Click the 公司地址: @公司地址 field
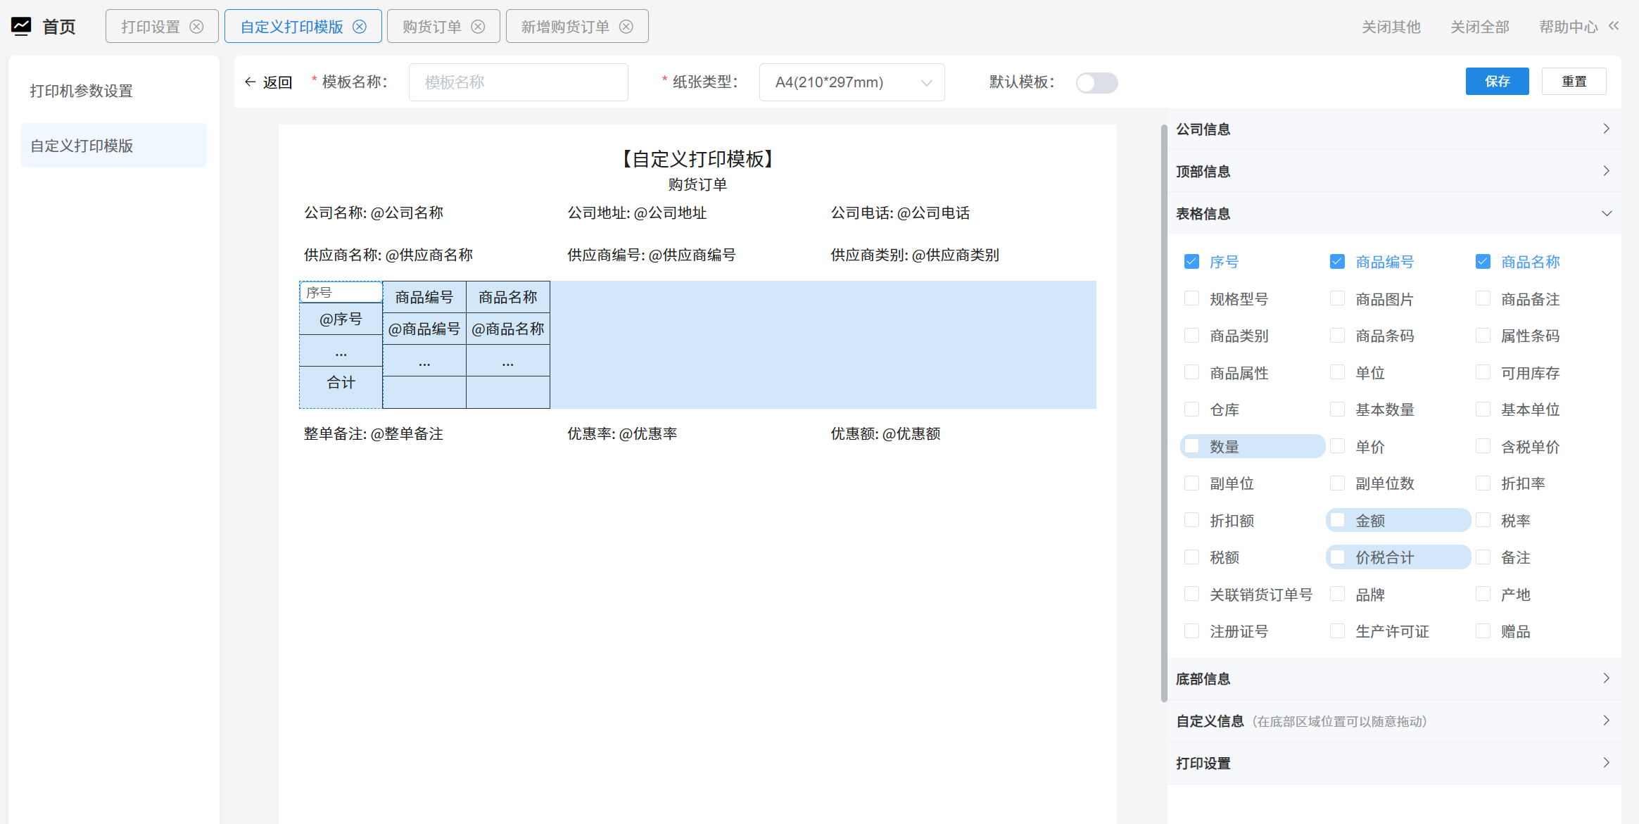 coord(637,213)
